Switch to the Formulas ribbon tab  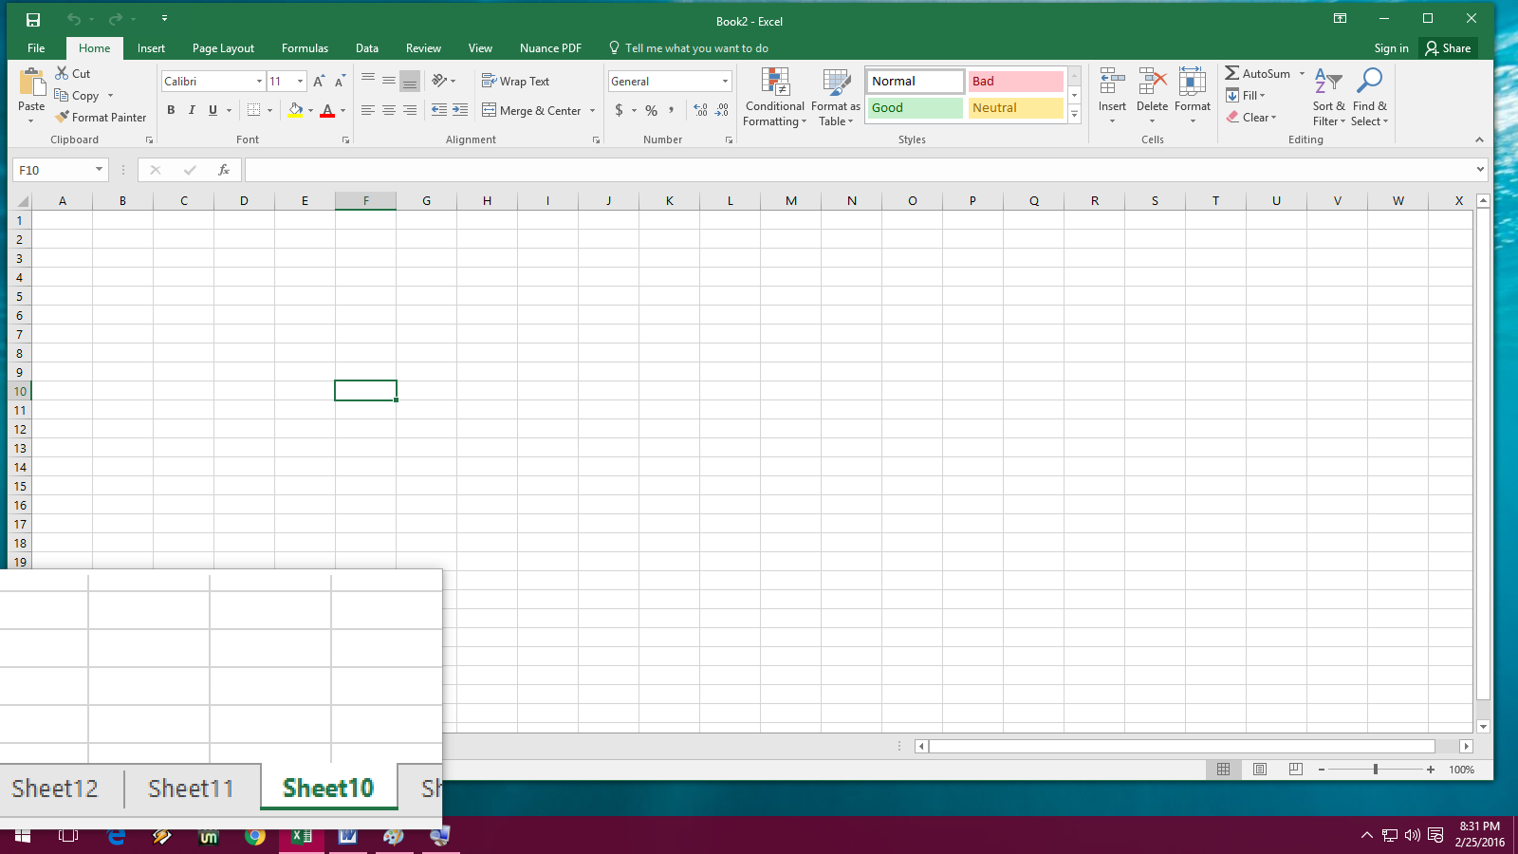coord(305,47)
